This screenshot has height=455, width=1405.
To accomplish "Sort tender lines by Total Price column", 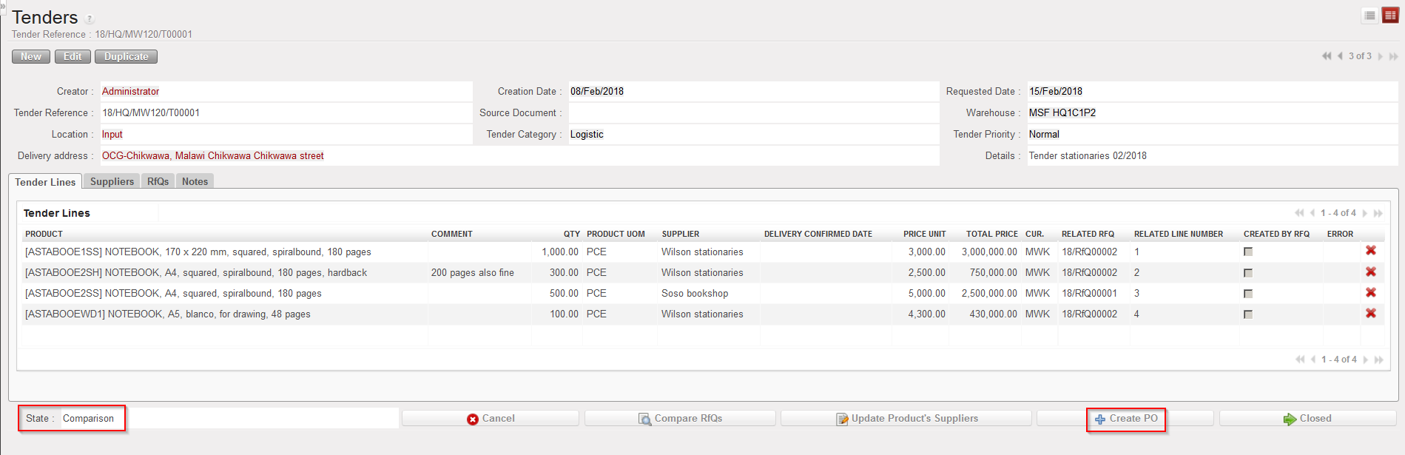I will 991,234.
